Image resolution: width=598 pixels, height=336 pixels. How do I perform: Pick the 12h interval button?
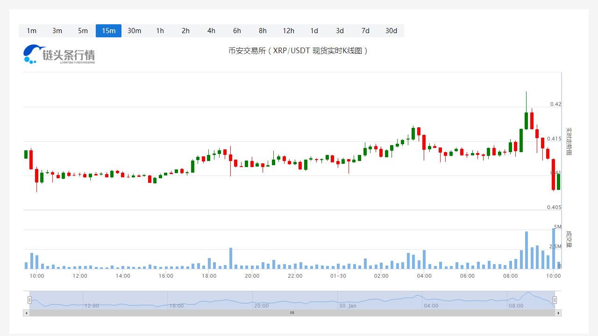pos(288,31)
